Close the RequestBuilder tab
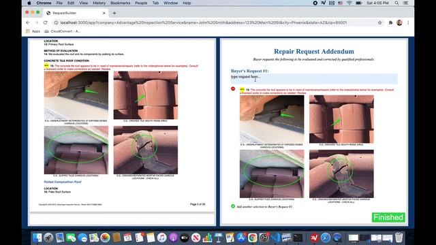The height and width of the screenshot is (245, 436). [x=104, y=13]
